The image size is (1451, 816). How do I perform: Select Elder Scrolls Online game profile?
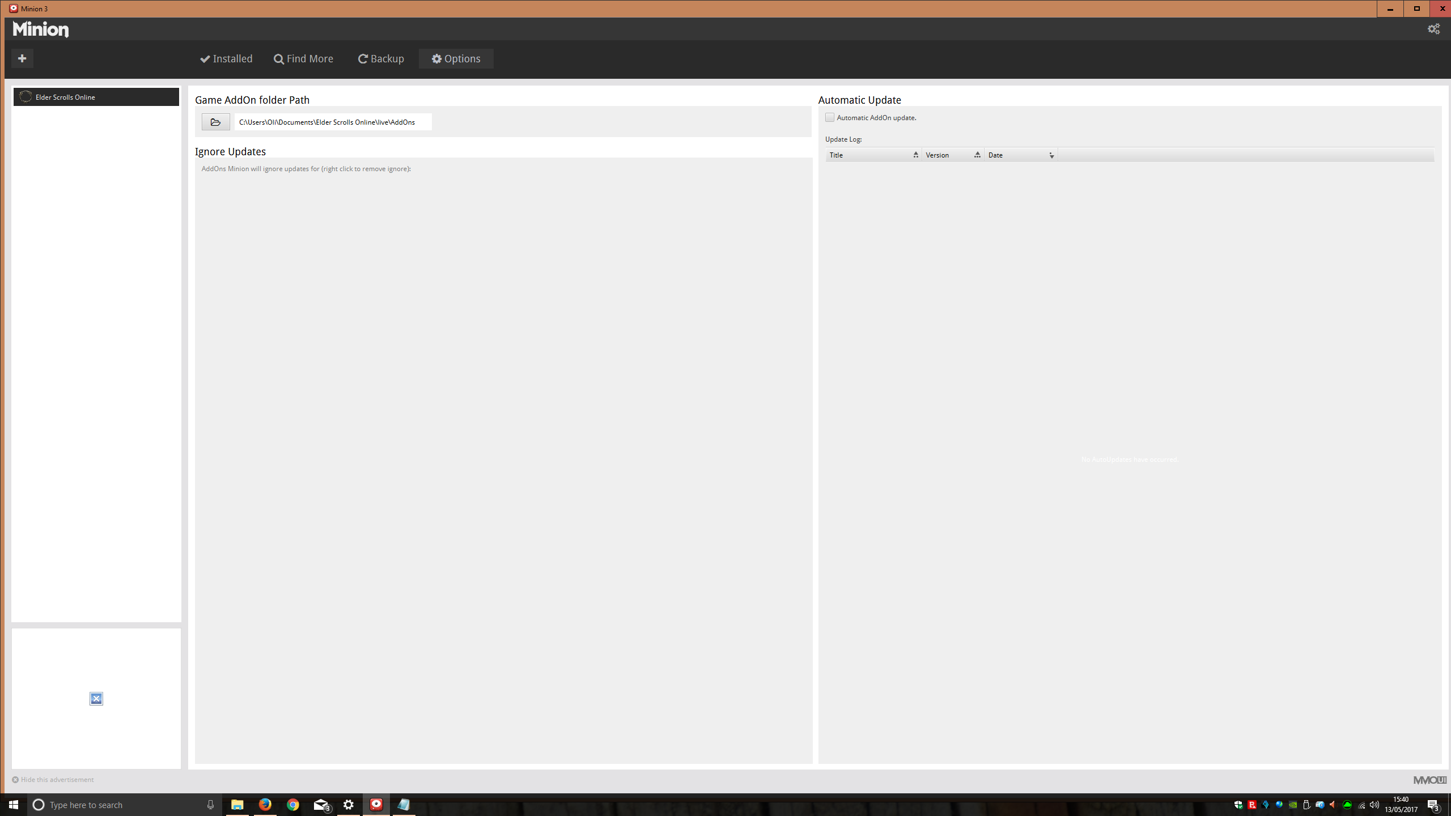pos(96,97)
